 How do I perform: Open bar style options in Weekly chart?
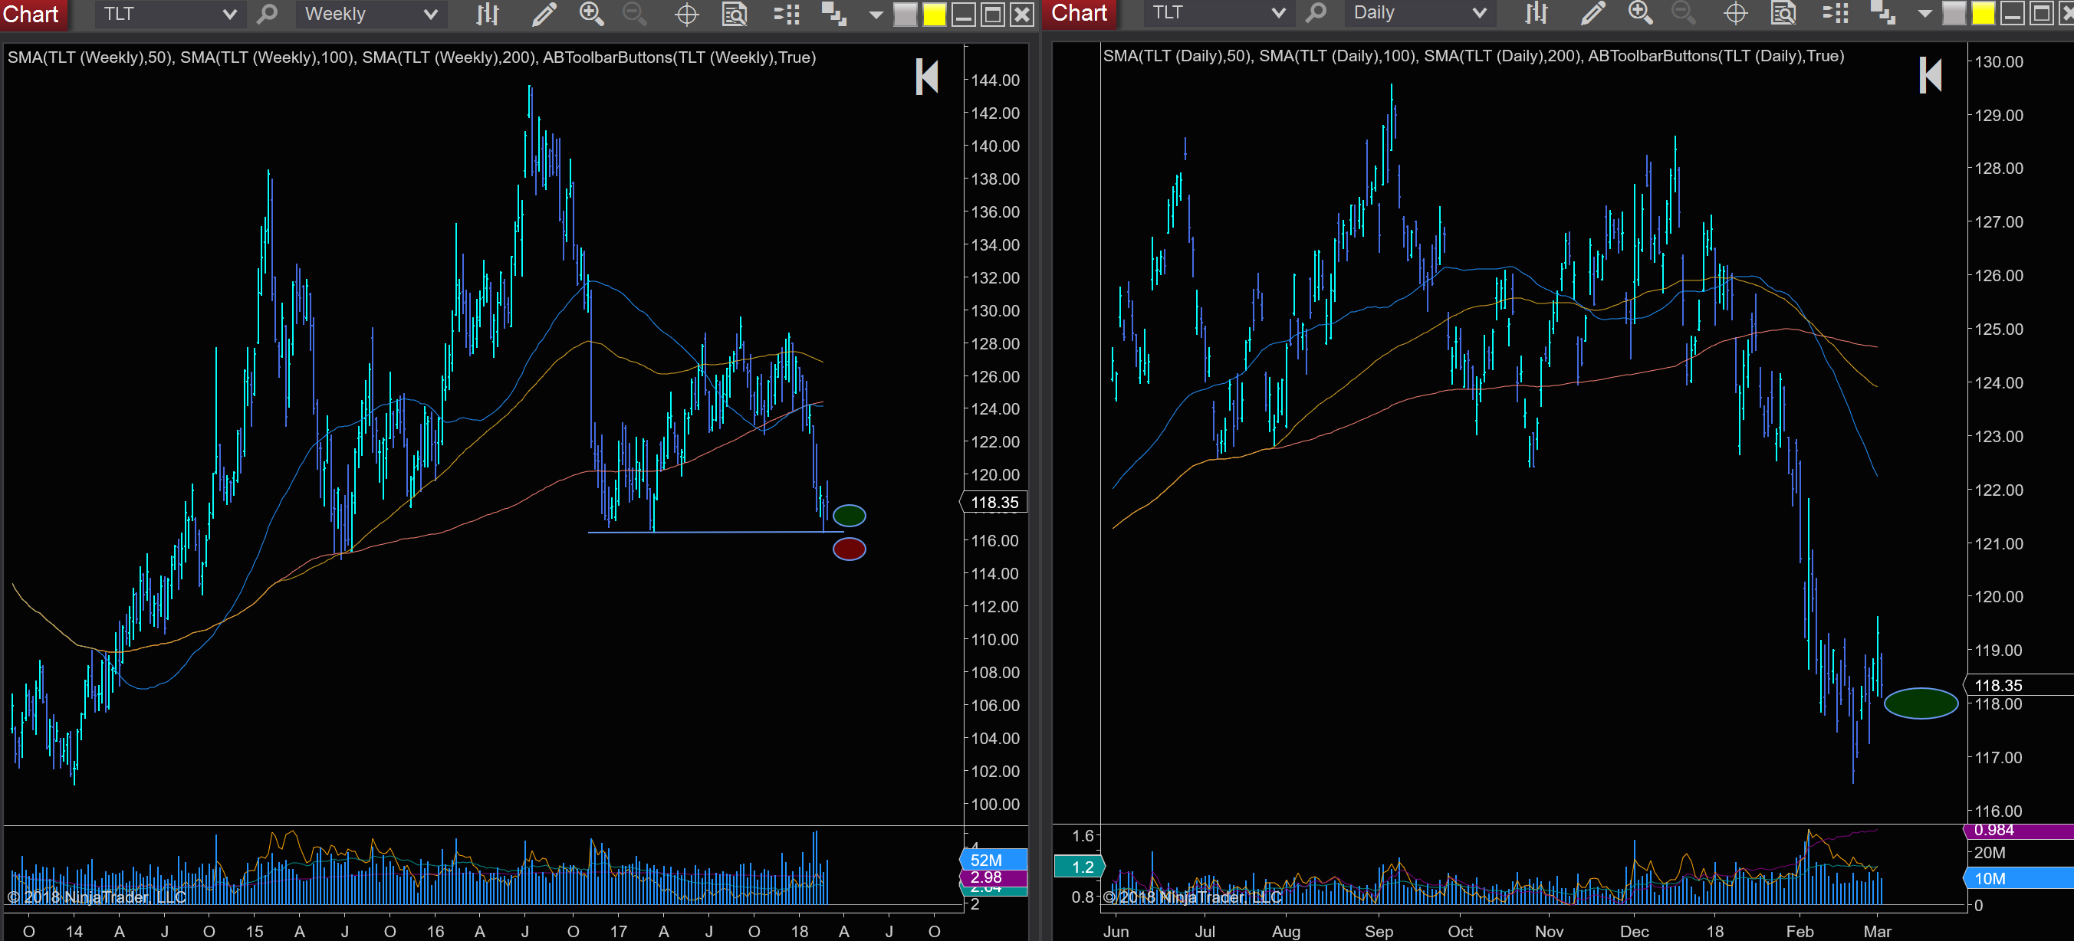click(x=487, y=15)
